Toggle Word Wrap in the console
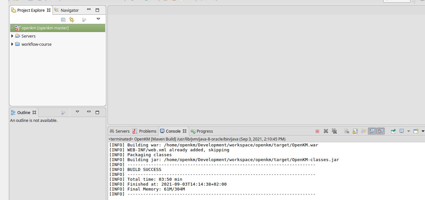 tap(364, 131)
